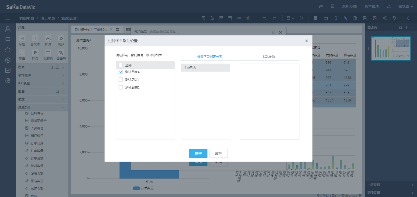Click the play preview icon in toolbar

pos(301,18)
